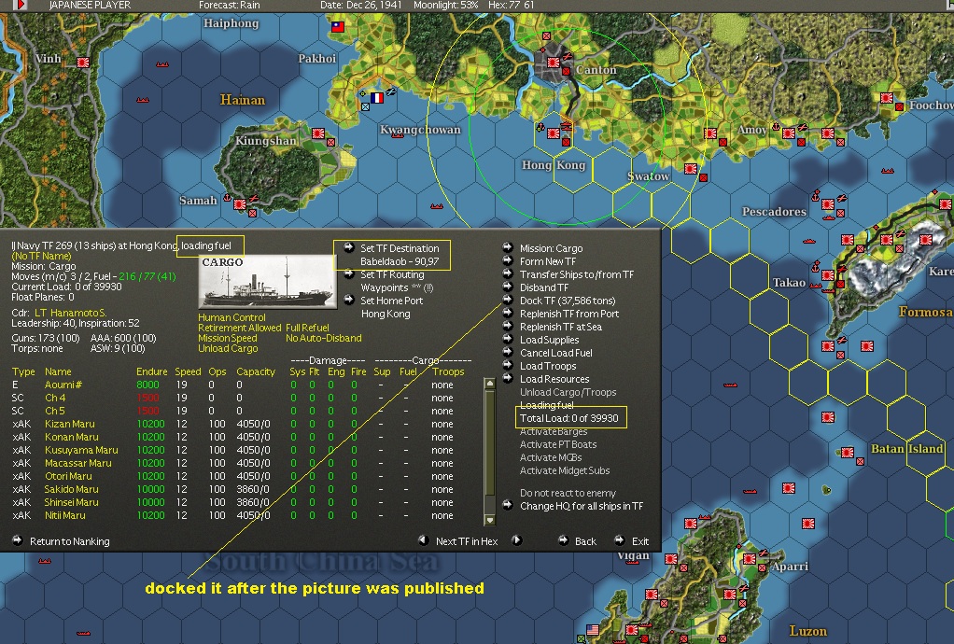
Task: Click the arrow icon beside Disband TF
Action: [508, 287]
